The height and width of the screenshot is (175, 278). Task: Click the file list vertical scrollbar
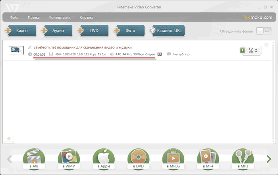pos(274,92)
